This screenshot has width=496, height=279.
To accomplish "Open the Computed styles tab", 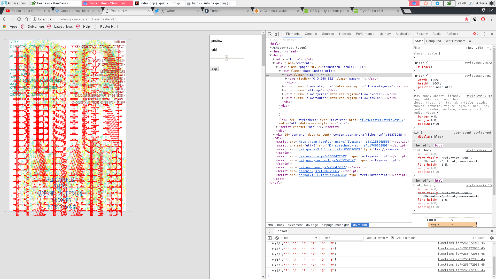I will coord(433,41).
